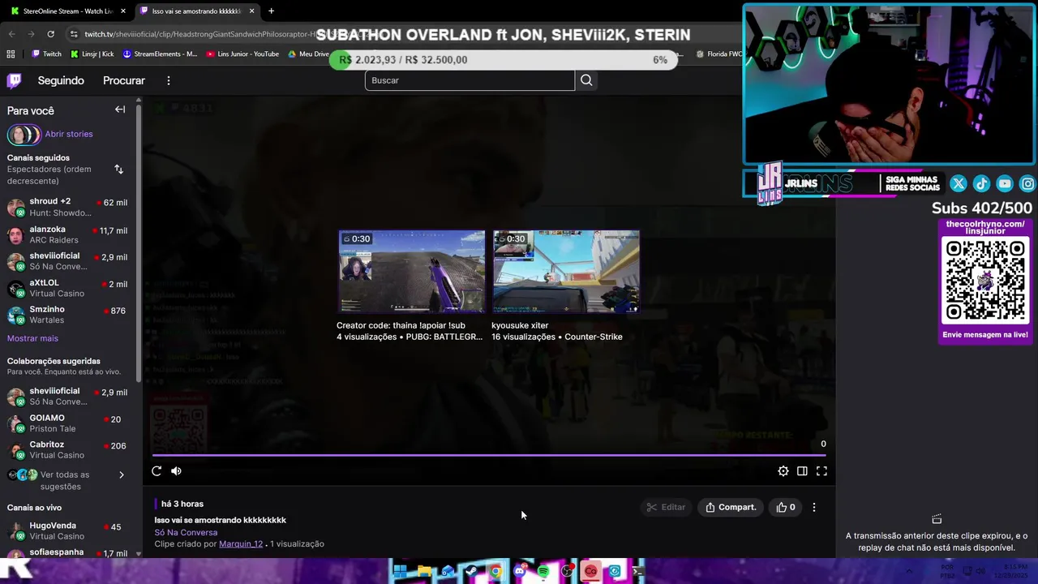Open Discord from taskbar

pyautogui.click(x=519, y=571)
